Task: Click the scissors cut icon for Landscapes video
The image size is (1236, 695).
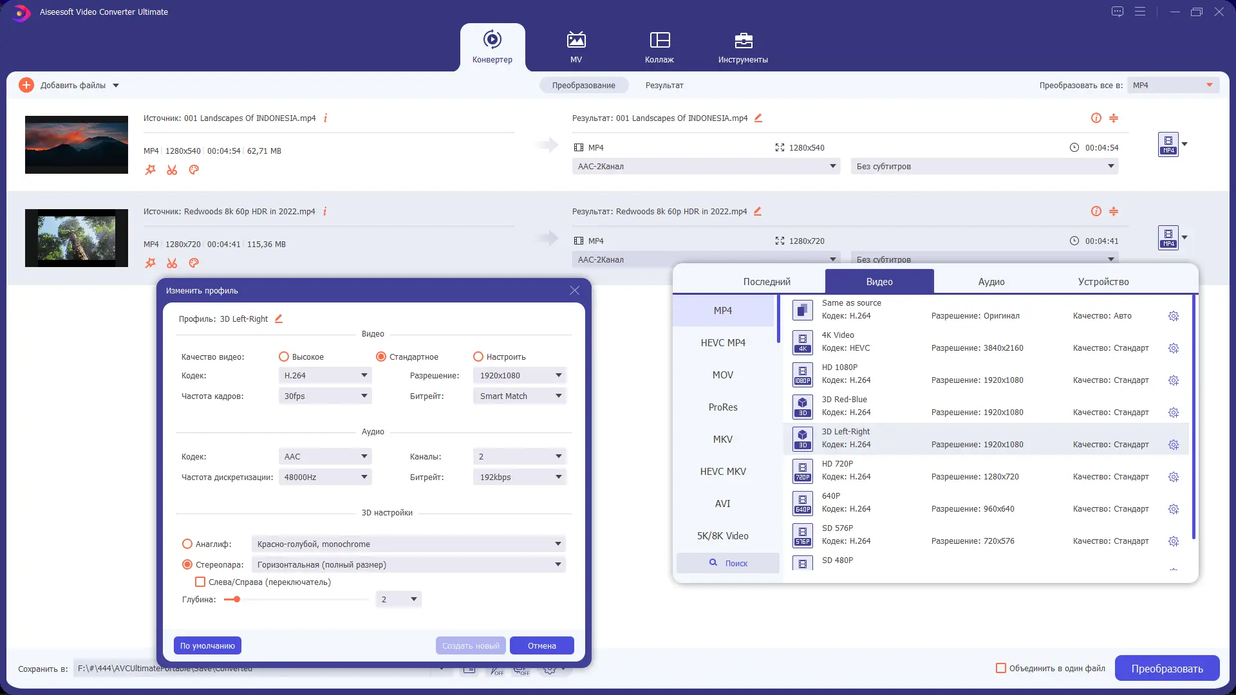Action: [172, 170]
